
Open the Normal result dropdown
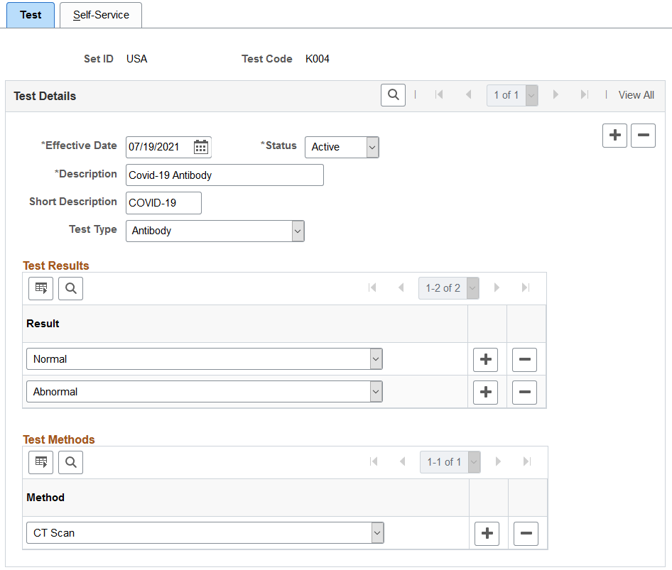(x=205, y=359)
